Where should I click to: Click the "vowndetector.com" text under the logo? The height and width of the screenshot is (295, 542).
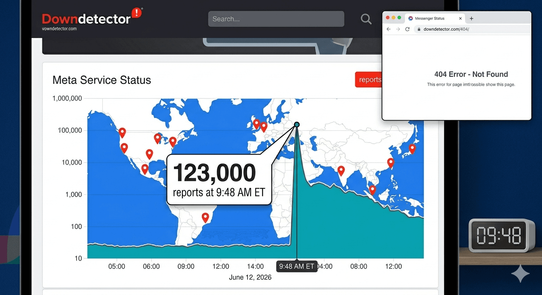(x=59, y=29)
